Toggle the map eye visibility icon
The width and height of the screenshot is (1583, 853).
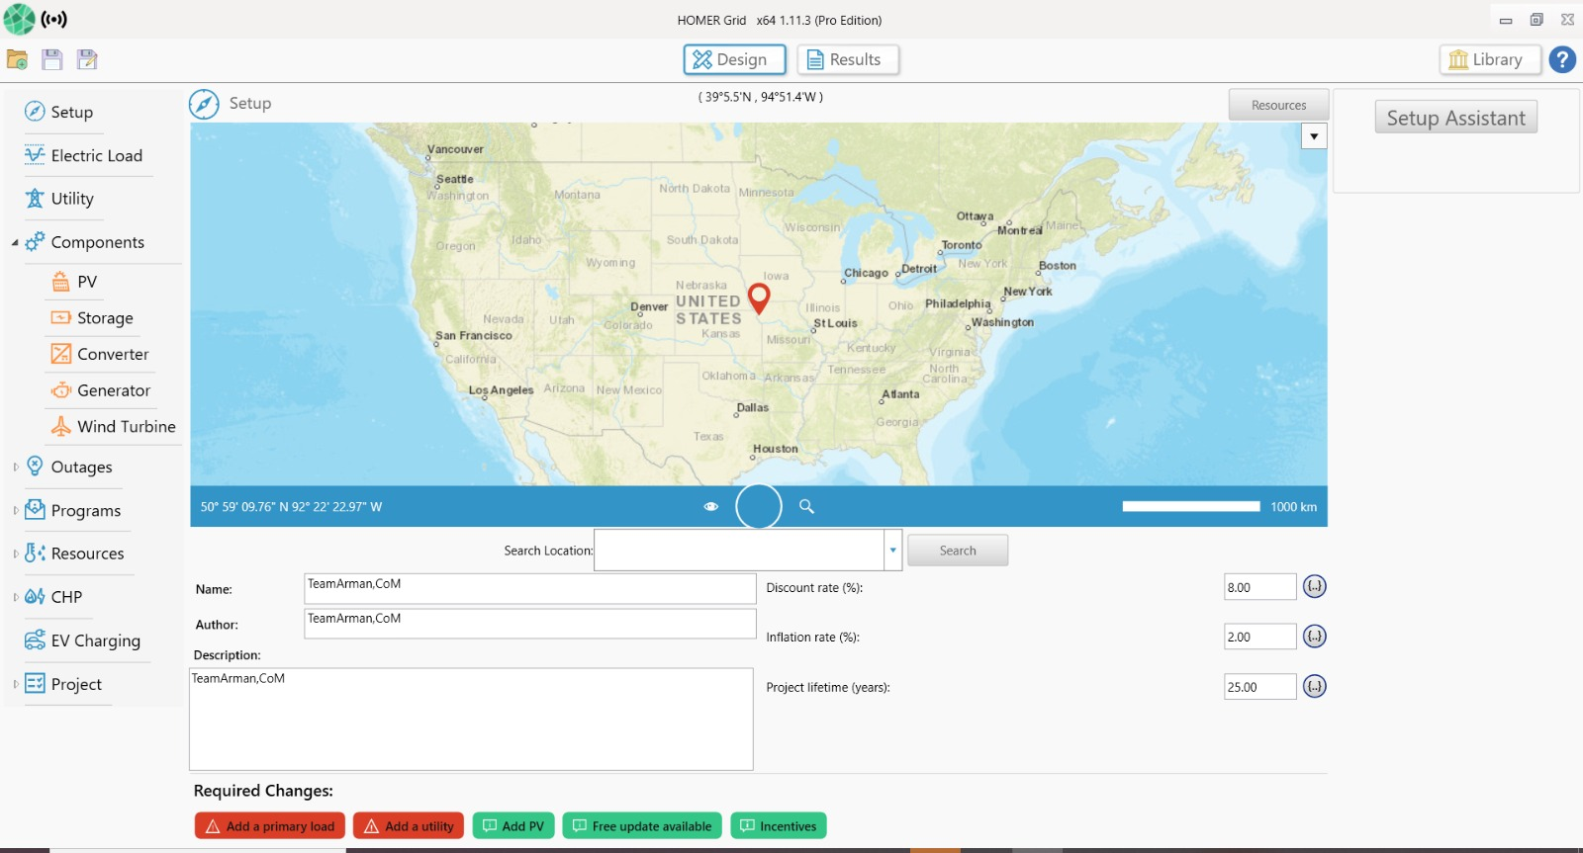710,506
